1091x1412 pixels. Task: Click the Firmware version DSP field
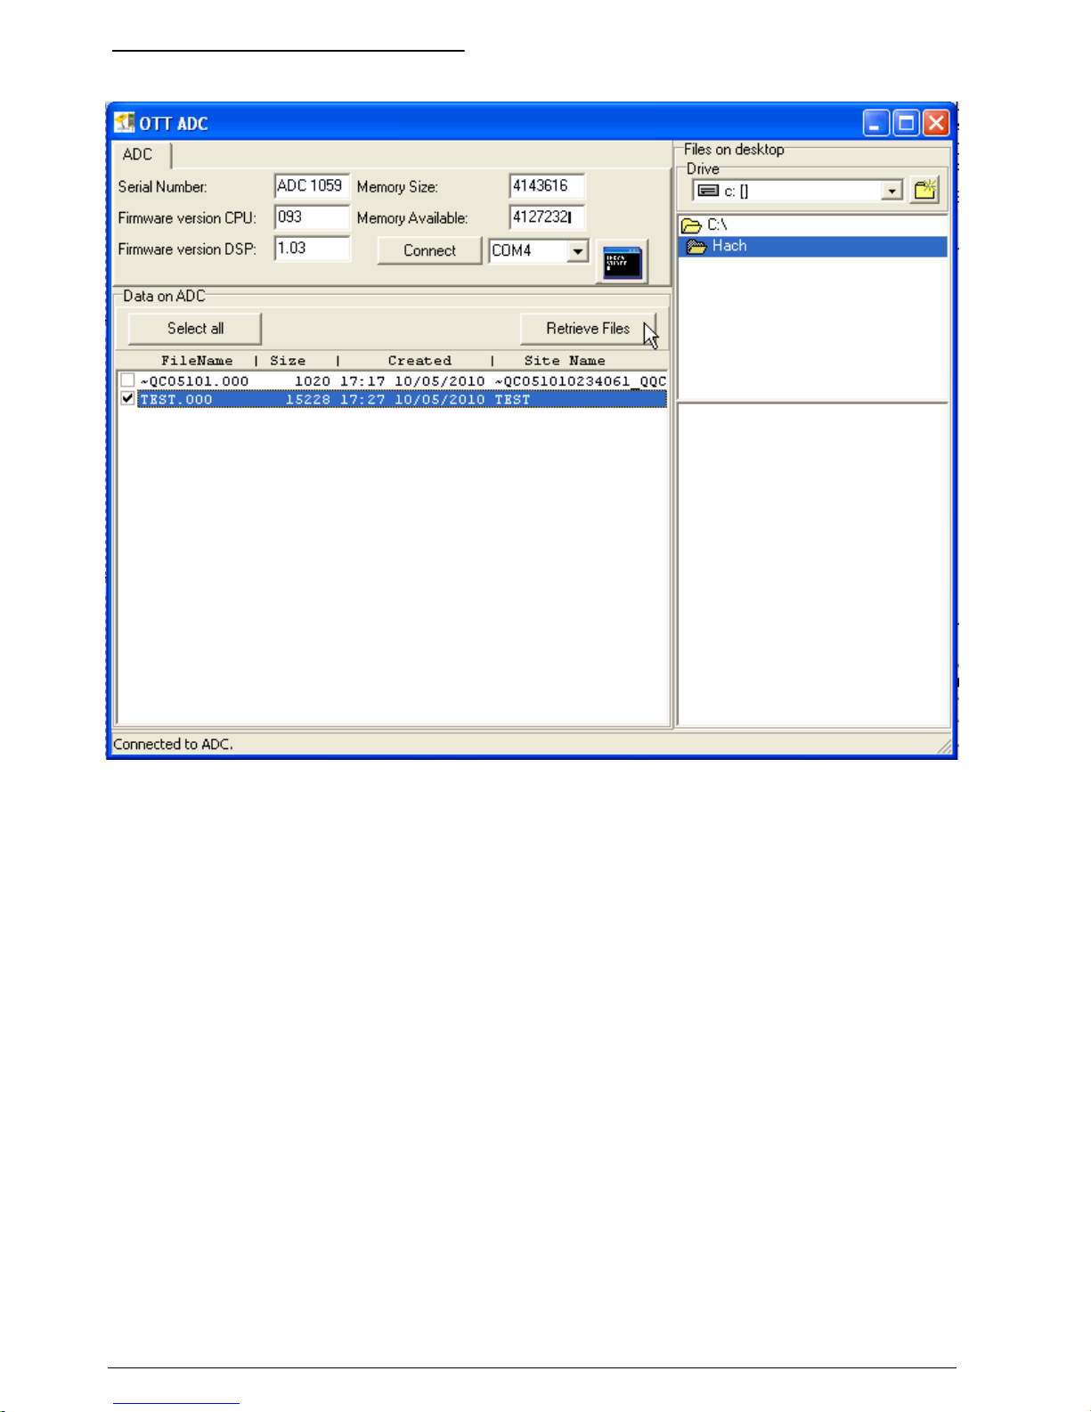312,248
